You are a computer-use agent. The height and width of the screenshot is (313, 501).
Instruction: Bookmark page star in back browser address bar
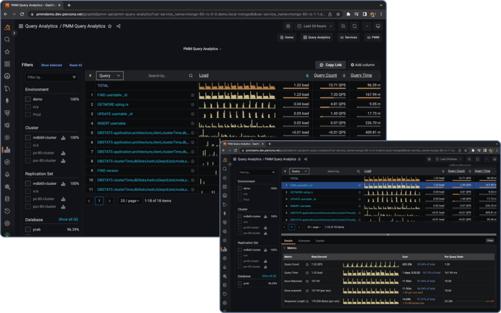tap(338, 14)
